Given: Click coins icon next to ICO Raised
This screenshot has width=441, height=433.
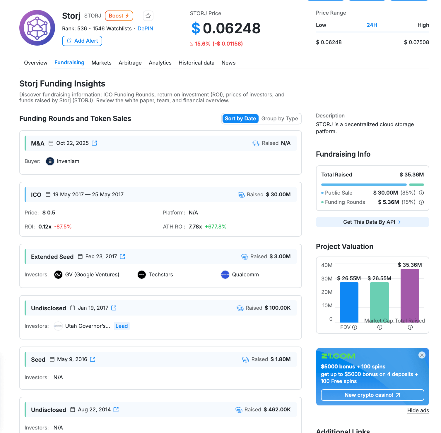Looking at the screenshot, I should (x=241, y=195).
